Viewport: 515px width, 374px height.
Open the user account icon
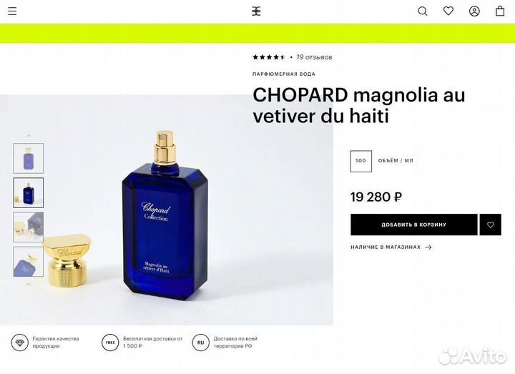click(474, 11)
